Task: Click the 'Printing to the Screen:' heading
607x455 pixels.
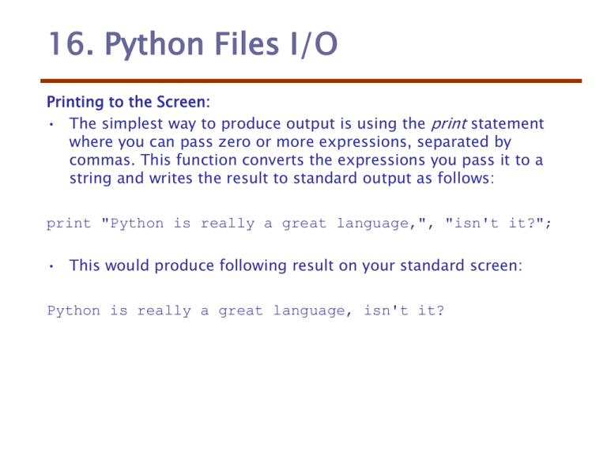Action: tap(128, 102)
